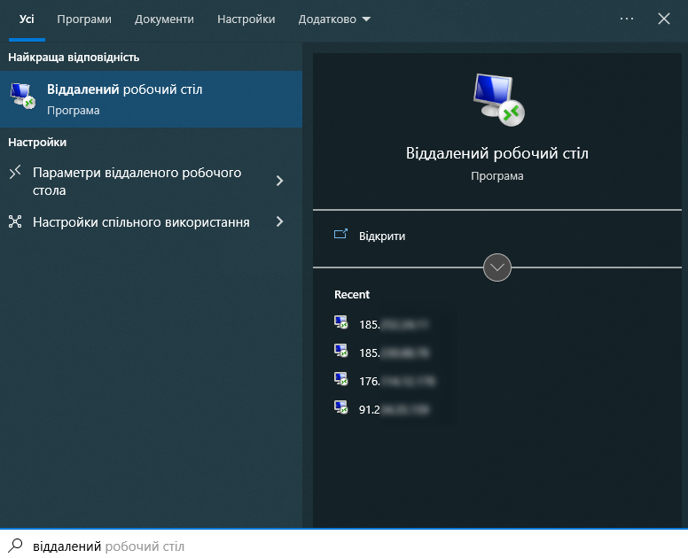Expand the Додатково dropdown
This screenshot has height=558, width=688.
point(334,19)
